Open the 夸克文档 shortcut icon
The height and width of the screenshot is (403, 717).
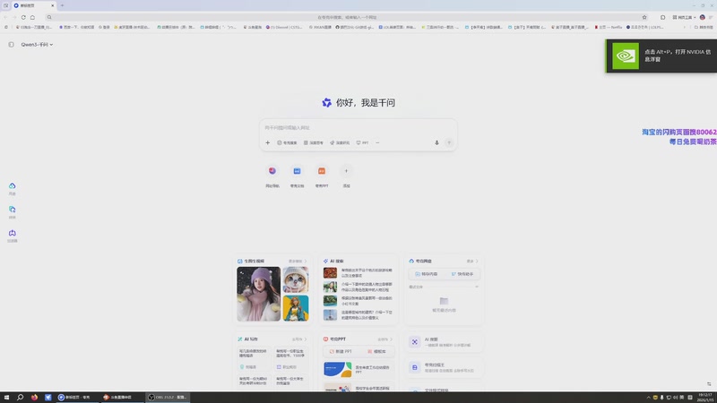pyautogui.click(x=297, y=171)
